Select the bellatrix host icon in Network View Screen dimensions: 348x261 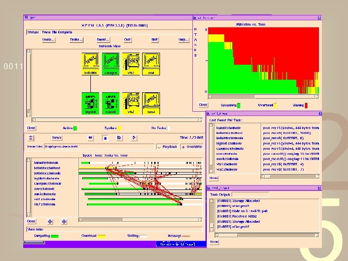point(90,64)
